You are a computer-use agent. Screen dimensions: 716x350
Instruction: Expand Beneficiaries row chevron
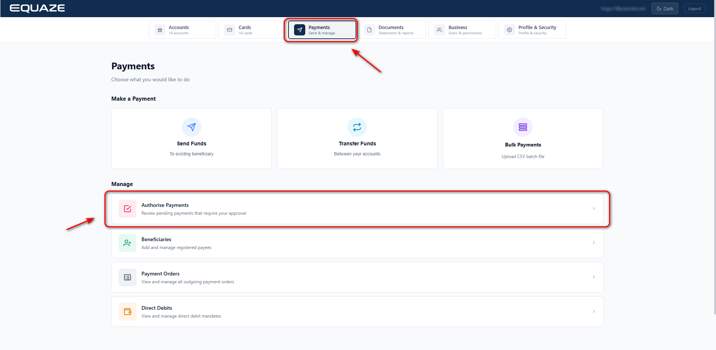(594, 243)
